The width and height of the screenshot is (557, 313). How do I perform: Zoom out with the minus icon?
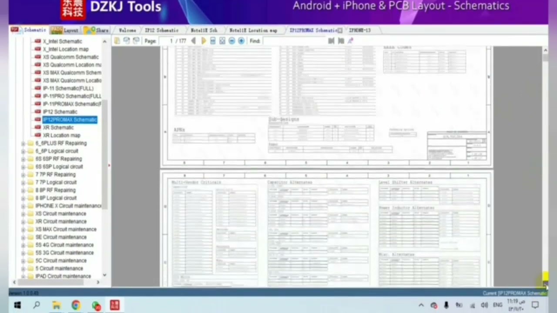click(x=232, y=41)
